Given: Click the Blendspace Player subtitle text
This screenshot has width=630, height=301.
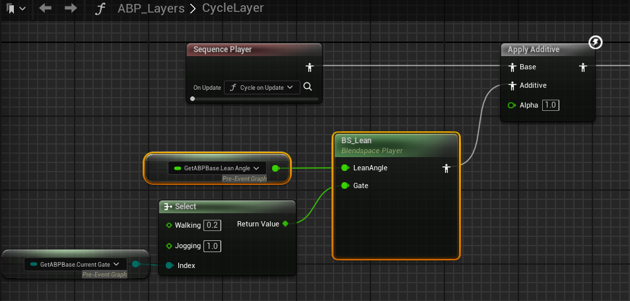Looking at the screenshot, I should point(372,150).
